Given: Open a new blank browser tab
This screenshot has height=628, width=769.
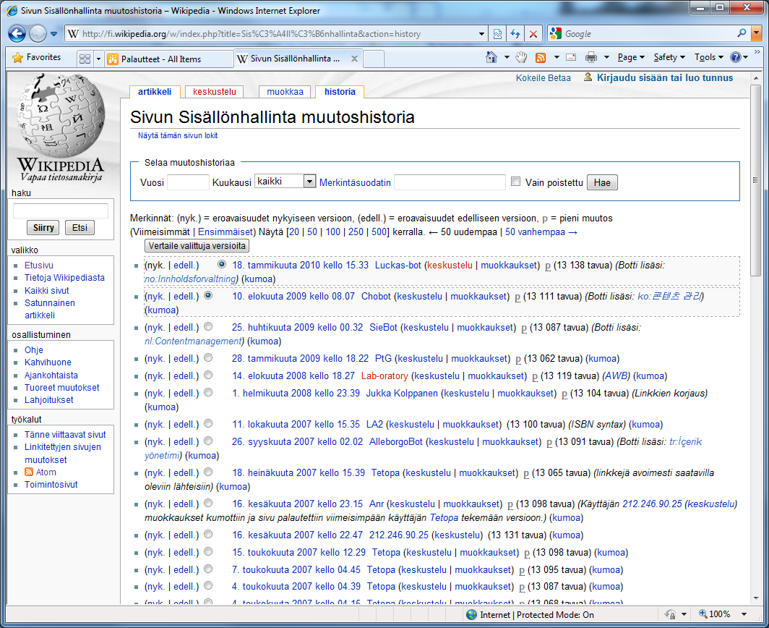Looking at the screenshot, I should [374, 59].
